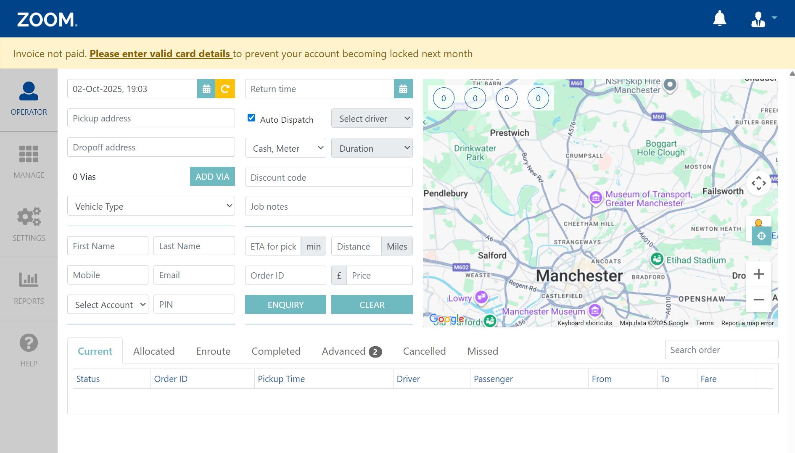Image resolution: width=795 pixels, height=453 pixels.
Task: Click the ETA for pickup field
Action: (x=273, y=246)
